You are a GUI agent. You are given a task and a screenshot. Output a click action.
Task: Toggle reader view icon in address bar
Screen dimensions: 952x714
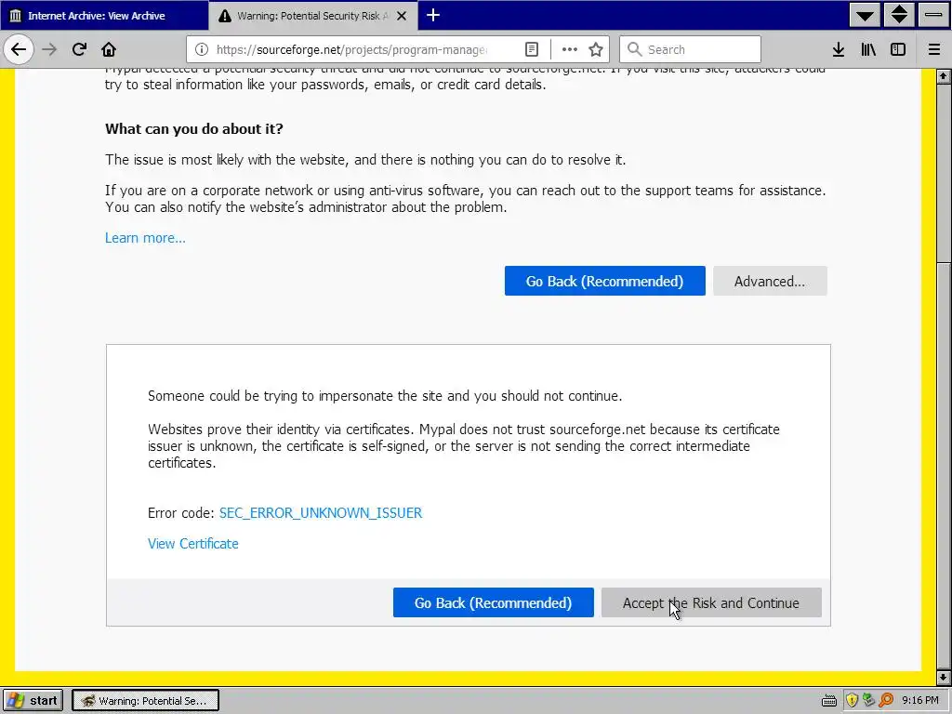tap(531, 49)
